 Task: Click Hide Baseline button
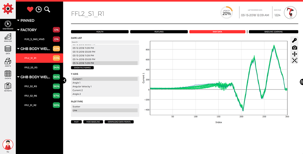[93, 122]
